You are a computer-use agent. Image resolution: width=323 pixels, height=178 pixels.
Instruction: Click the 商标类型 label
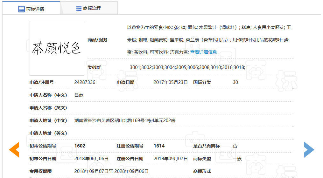pos(202,159)
